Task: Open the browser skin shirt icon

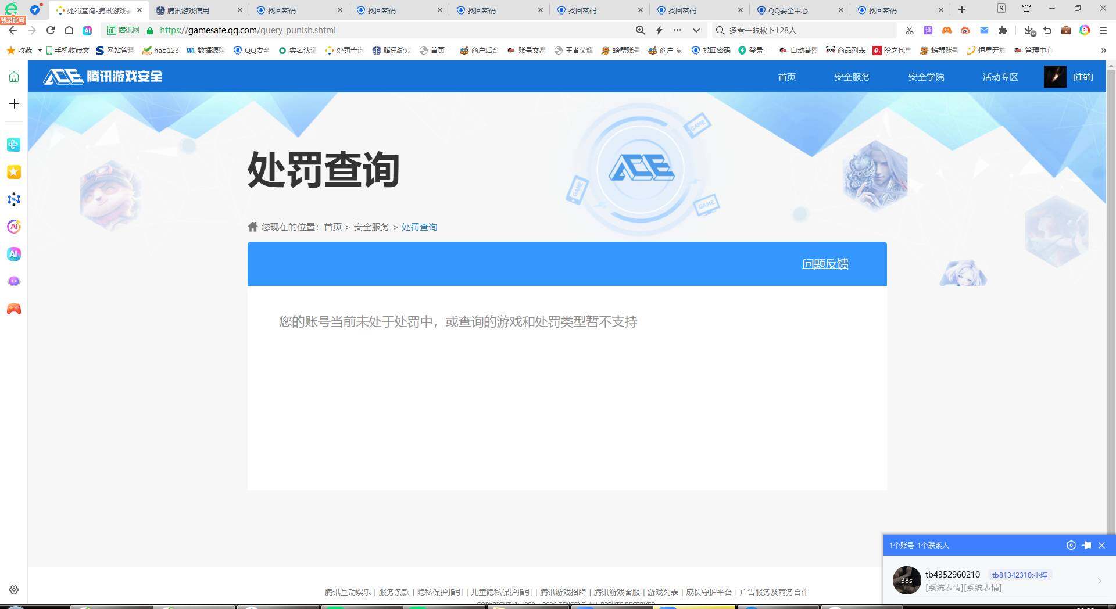Action: click(x=1026, y=9)
